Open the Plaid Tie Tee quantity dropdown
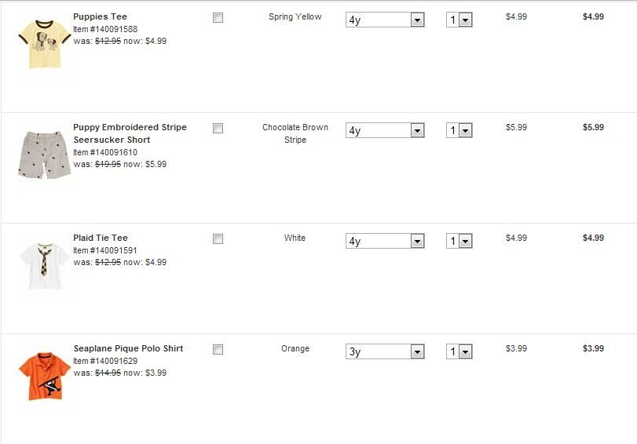Image resolution: width=637 pixels, height=444 pixels. tap(459, 241)
